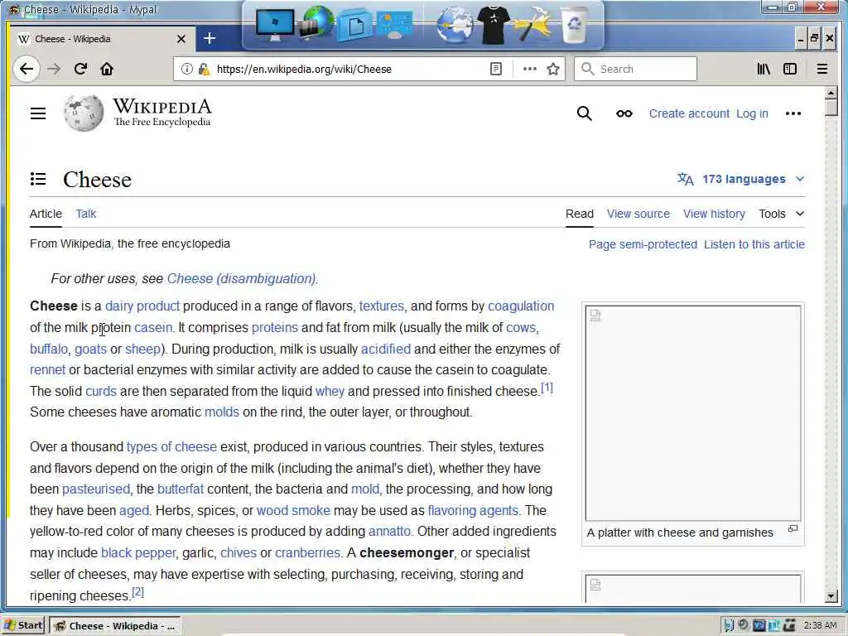The image size is (848, 636).
Task: Click the annatto link
Action: (389, 531)
